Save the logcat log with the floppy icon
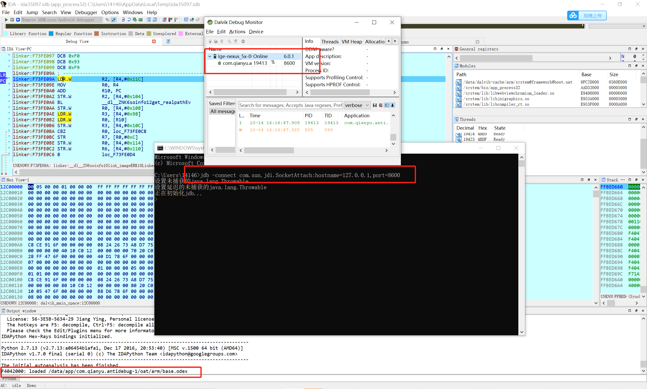Image resolution: width=647 pixels, height=389 pixels. pyautogui.click(x=375, y=105)
